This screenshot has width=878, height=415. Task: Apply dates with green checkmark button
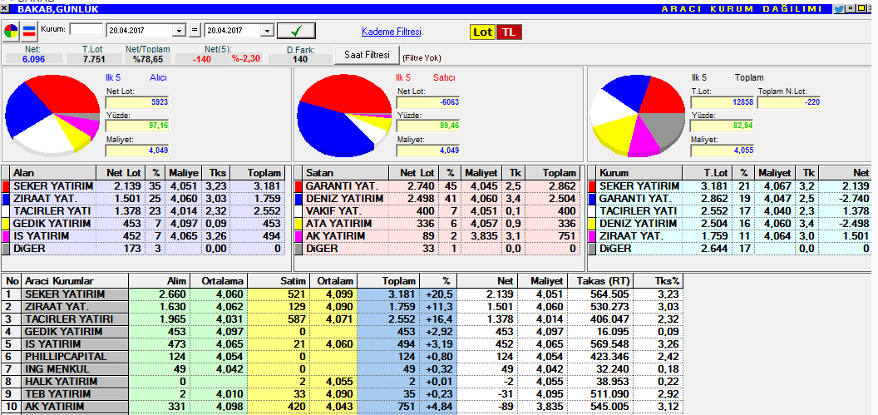pos(296,31)
